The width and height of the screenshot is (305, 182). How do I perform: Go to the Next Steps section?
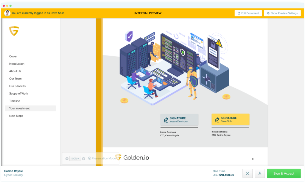tap(16, 116)
